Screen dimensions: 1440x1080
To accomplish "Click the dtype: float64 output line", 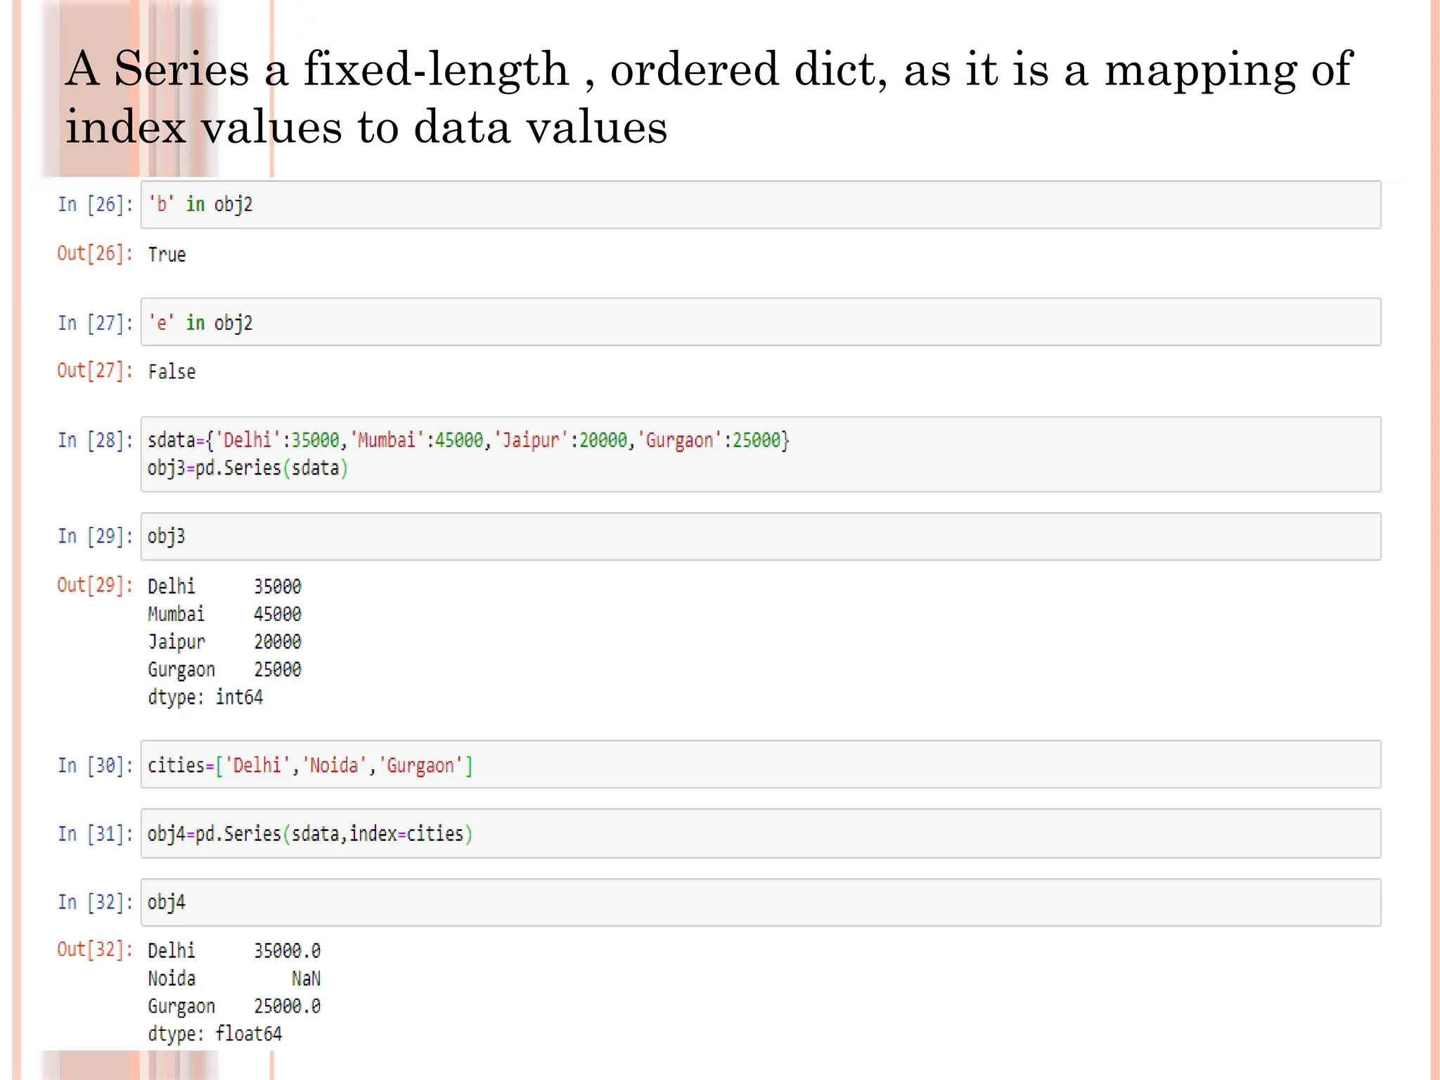I will point(215,1034).
